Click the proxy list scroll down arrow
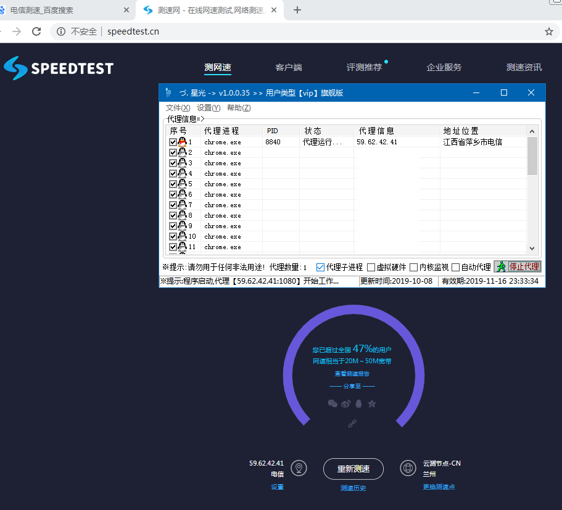 tap(532, 249)
